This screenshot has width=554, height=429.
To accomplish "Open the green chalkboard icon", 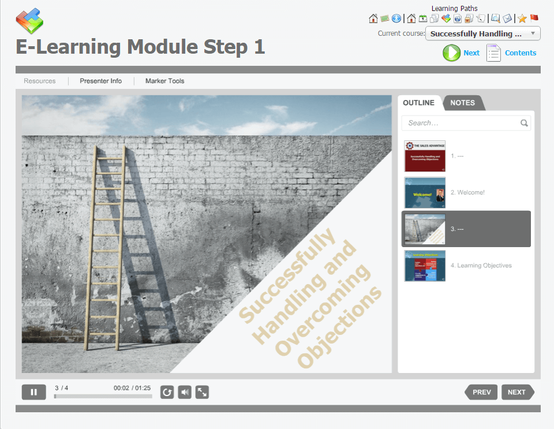I will (385, 18).
